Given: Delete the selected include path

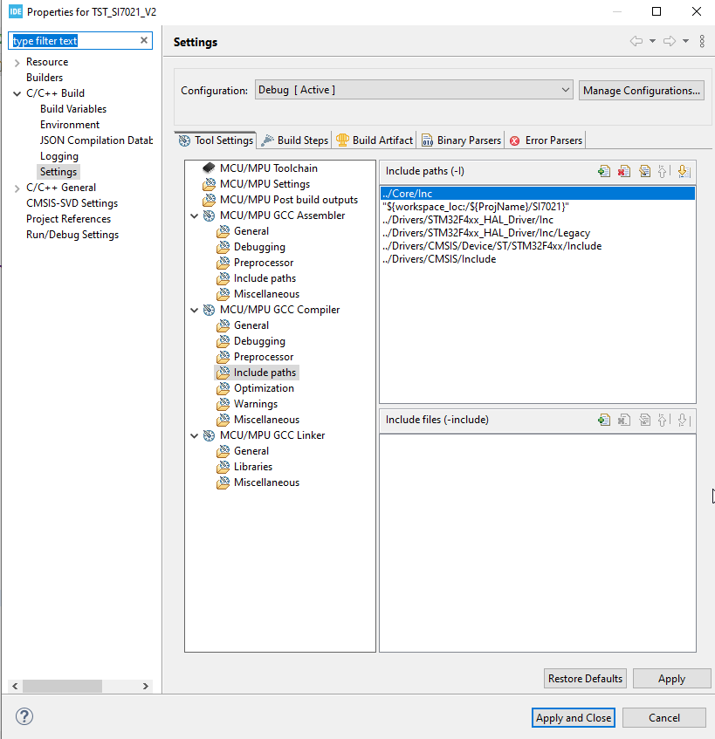Looking at the screenshot, I should coord(623,171).
